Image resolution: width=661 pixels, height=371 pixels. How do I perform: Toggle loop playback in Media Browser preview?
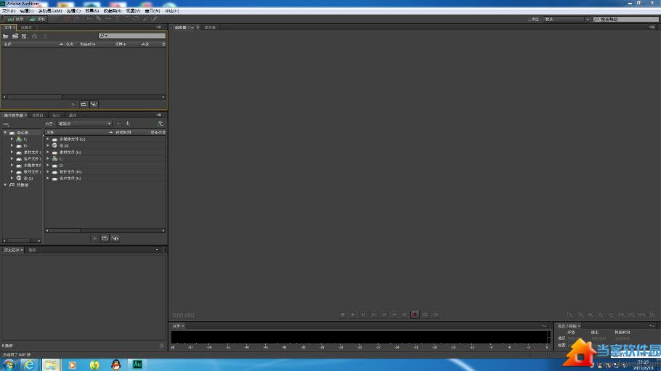(105, 238)
